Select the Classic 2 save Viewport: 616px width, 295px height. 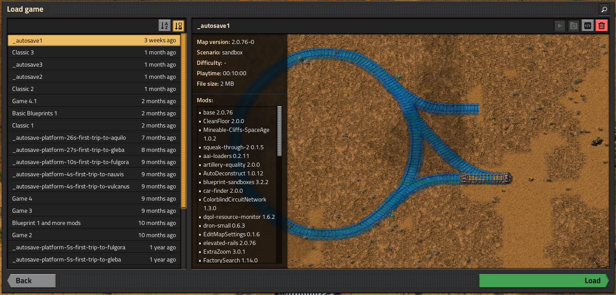click(94, 89)
